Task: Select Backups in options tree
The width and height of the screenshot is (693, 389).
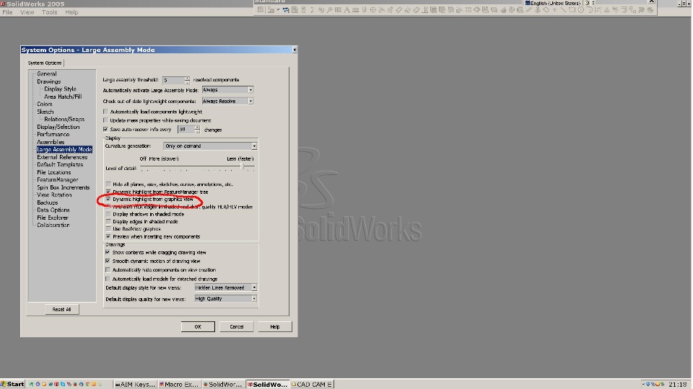Action: point(48,202)
